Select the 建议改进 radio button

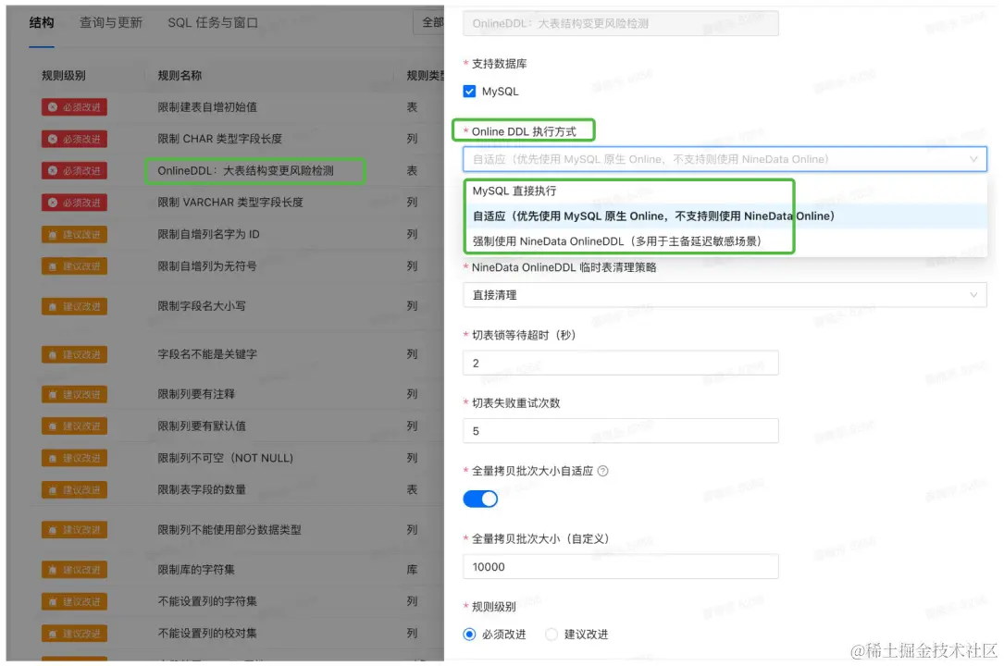(x=552, y=634)
